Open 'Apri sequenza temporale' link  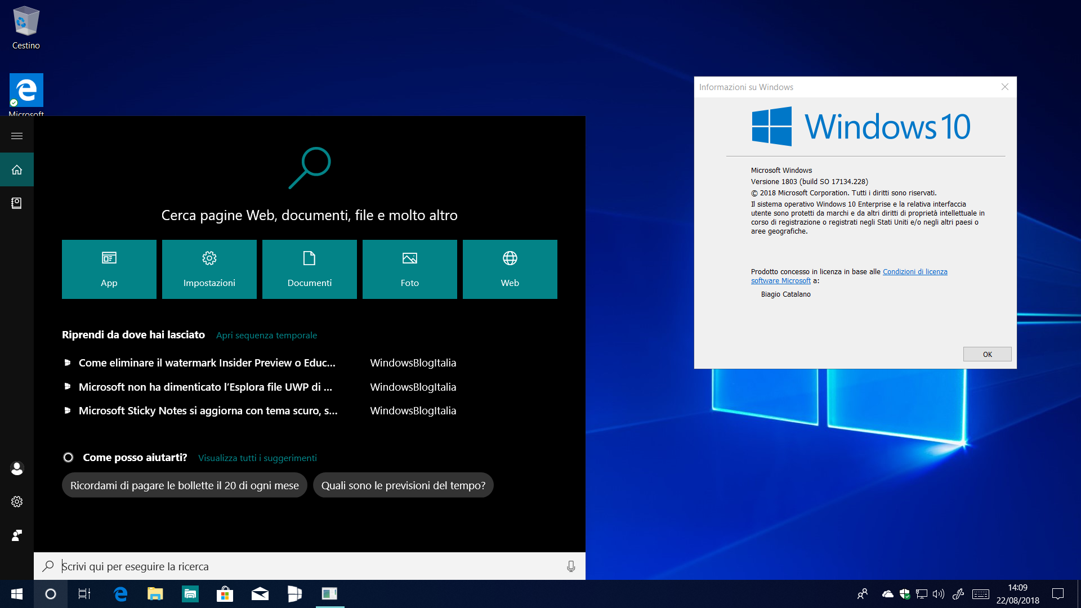[x=266, y=336]
